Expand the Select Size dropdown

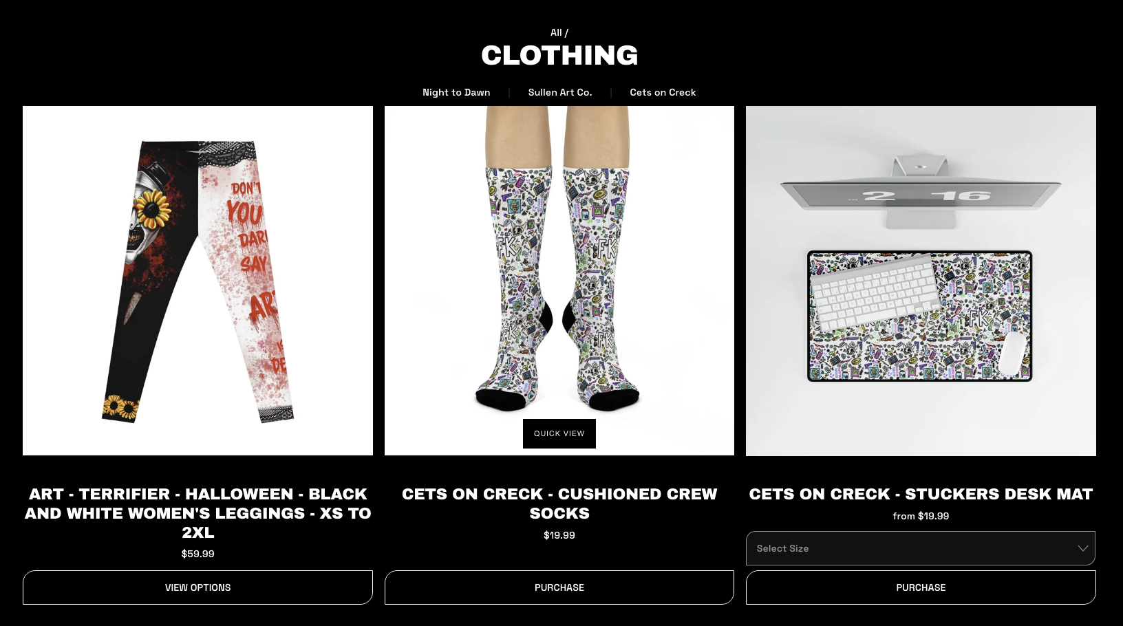[921, 548]
